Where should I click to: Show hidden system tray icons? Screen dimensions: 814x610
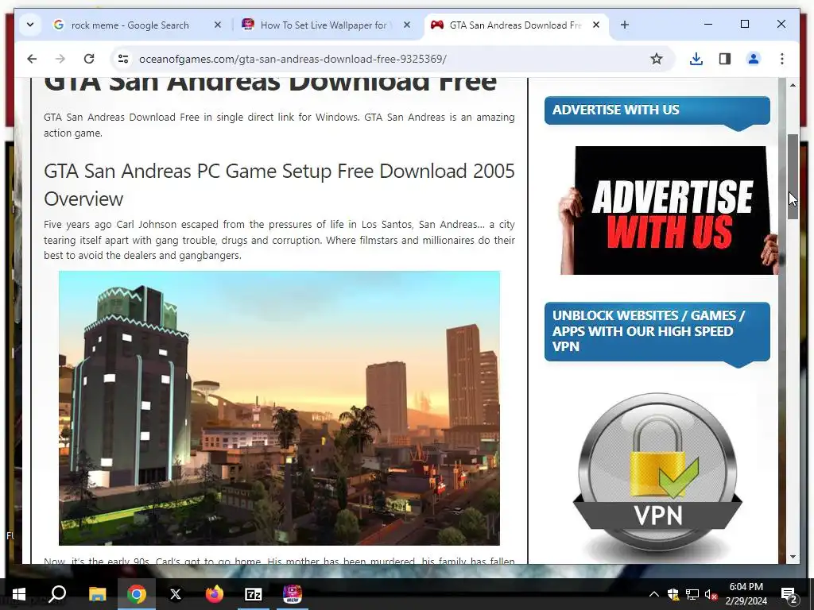tap(654, 594)
